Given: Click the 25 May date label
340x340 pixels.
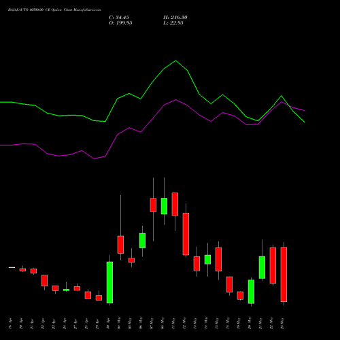Looking at the screenshot, I should [x=282, y=323].
